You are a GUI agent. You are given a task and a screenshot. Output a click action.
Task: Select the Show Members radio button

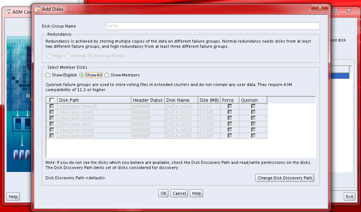click(107, 75)
